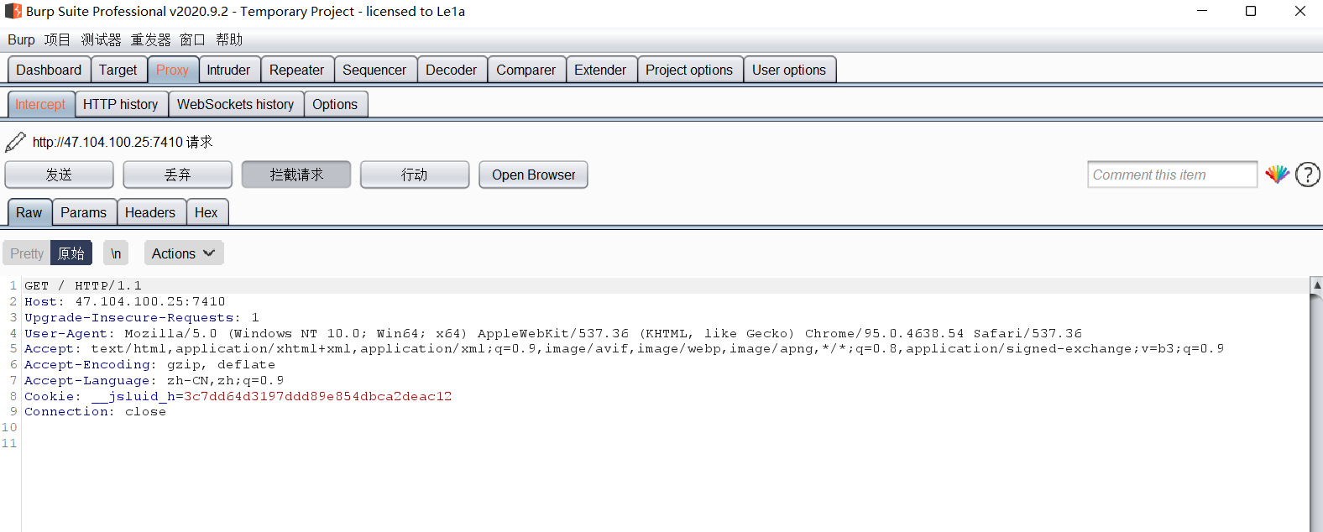
Task: Minimize the Burp Suite window
Action: [x=1202, y=11]
